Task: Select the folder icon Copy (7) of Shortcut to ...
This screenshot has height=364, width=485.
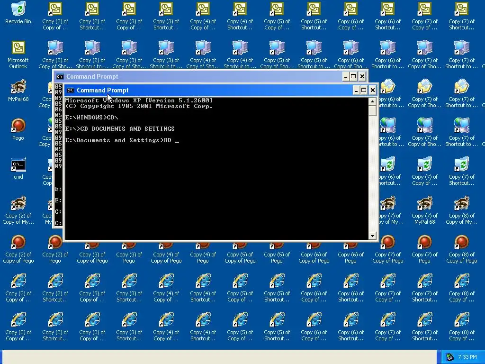Action: pos(461,94)
